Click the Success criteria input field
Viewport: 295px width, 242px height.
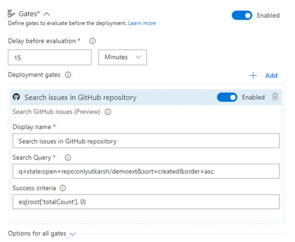point(146,201)
